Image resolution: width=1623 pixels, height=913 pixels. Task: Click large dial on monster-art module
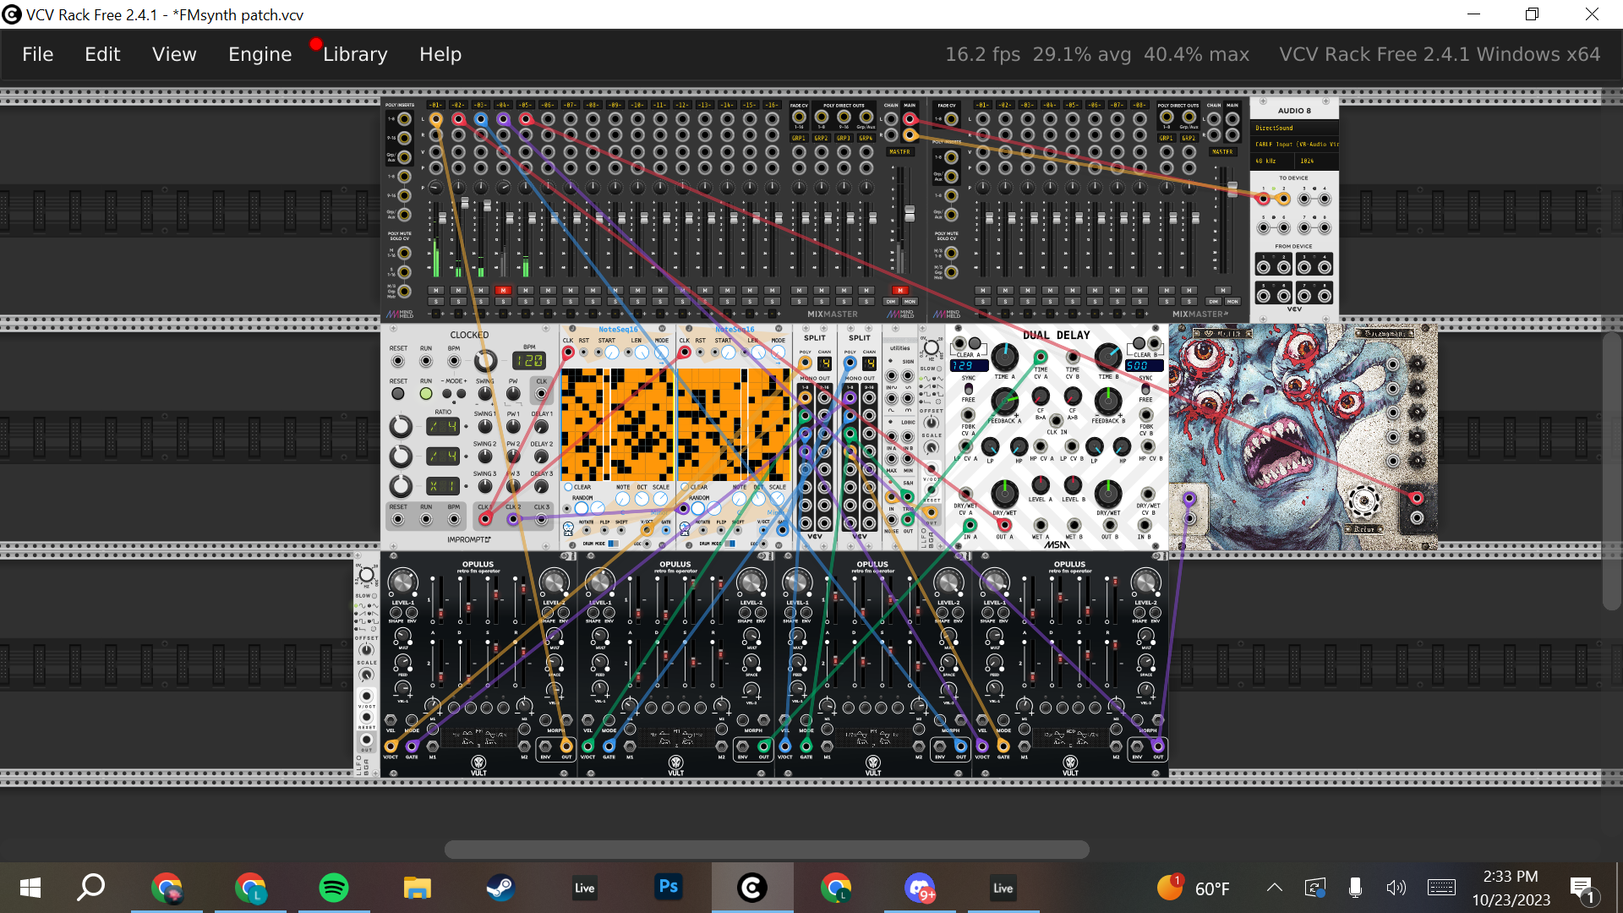pos(1363,501)
